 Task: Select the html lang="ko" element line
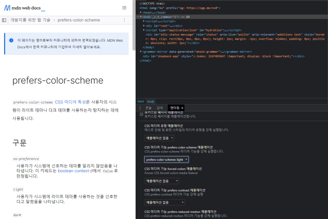coord(180,8)
